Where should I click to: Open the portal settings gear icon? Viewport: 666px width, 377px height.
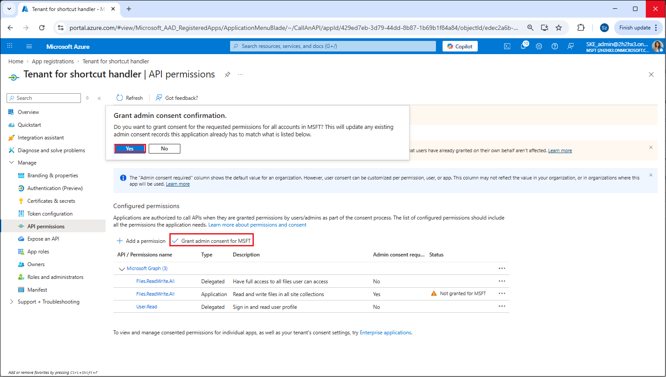(x=539, y=46)
